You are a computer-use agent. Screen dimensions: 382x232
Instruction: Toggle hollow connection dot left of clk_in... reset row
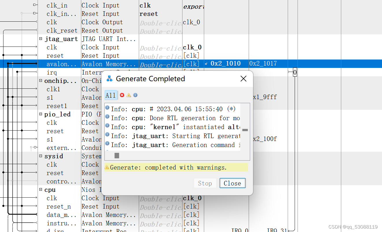[x=22, y=13]
